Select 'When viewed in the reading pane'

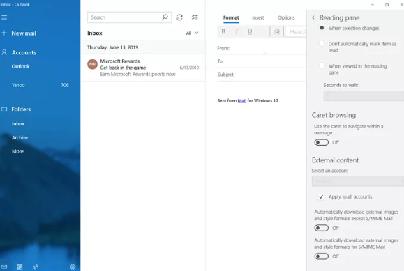coord(322,65)
